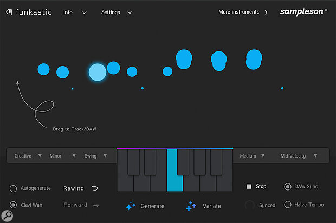
Task: Click the More instruments right arrow
Action: pos(266,12)
